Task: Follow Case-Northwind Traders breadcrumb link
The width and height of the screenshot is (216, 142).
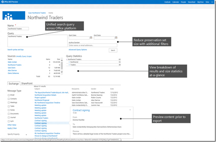Action: coord(37,13)
